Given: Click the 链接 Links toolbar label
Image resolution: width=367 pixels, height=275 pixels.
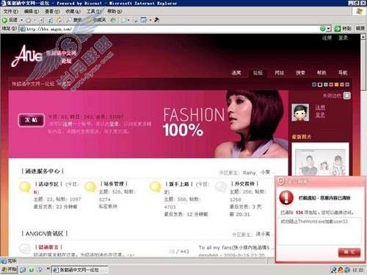Looking at the screenshot, I should (360, 29).
